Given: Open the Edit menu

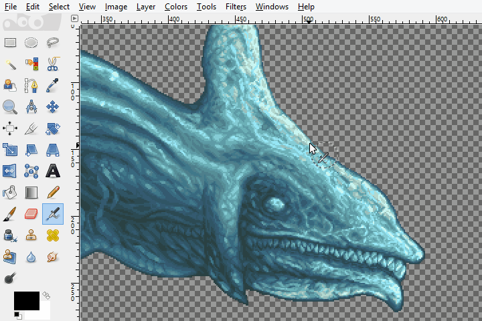Looking at the screenshot, I should (x=33, y=7).
